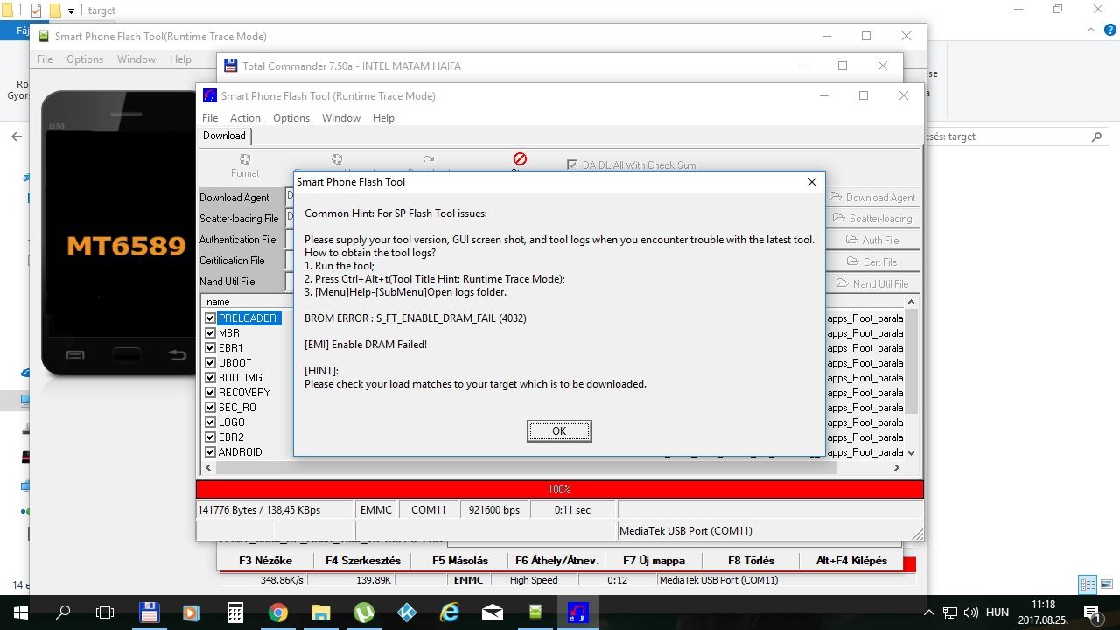The height and width of the screenshot is (630, 1120).
Task: Open Mail app from the taskbar
Action: [492, 612]
